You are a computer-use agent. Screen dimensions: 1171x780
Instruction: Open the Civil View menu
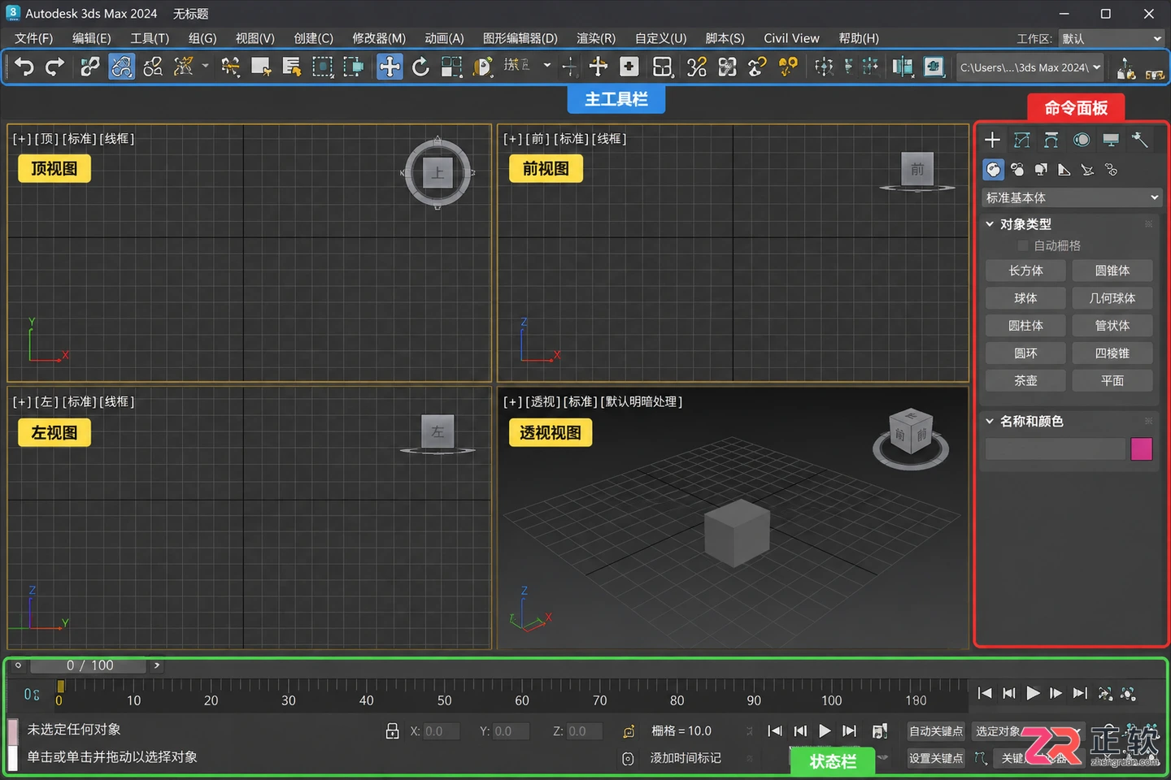coord(791,38)
